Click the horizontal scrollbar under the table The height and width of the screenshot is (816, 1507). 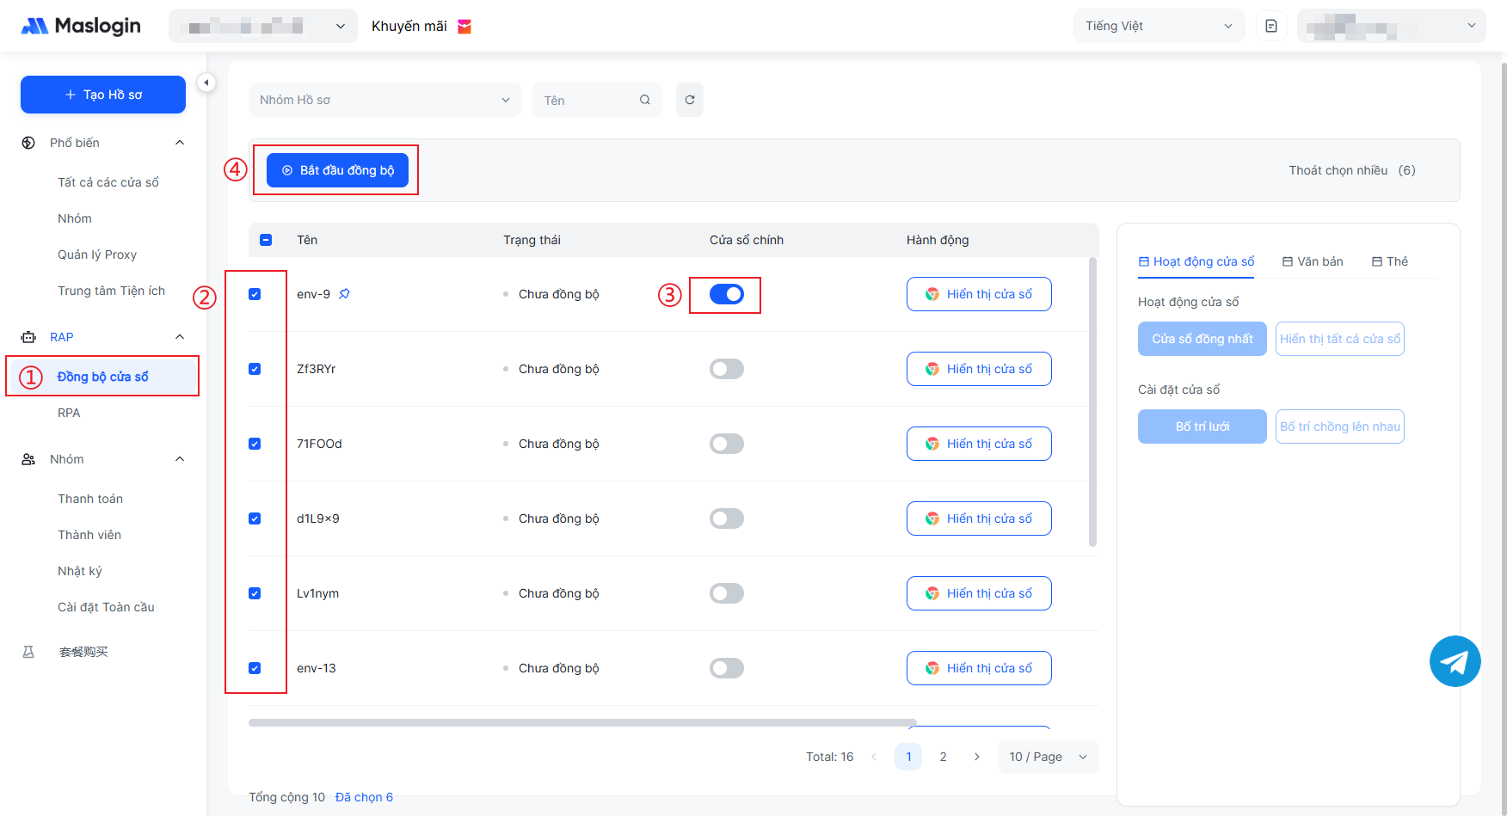pyautogui.click(x=581, y=722)
